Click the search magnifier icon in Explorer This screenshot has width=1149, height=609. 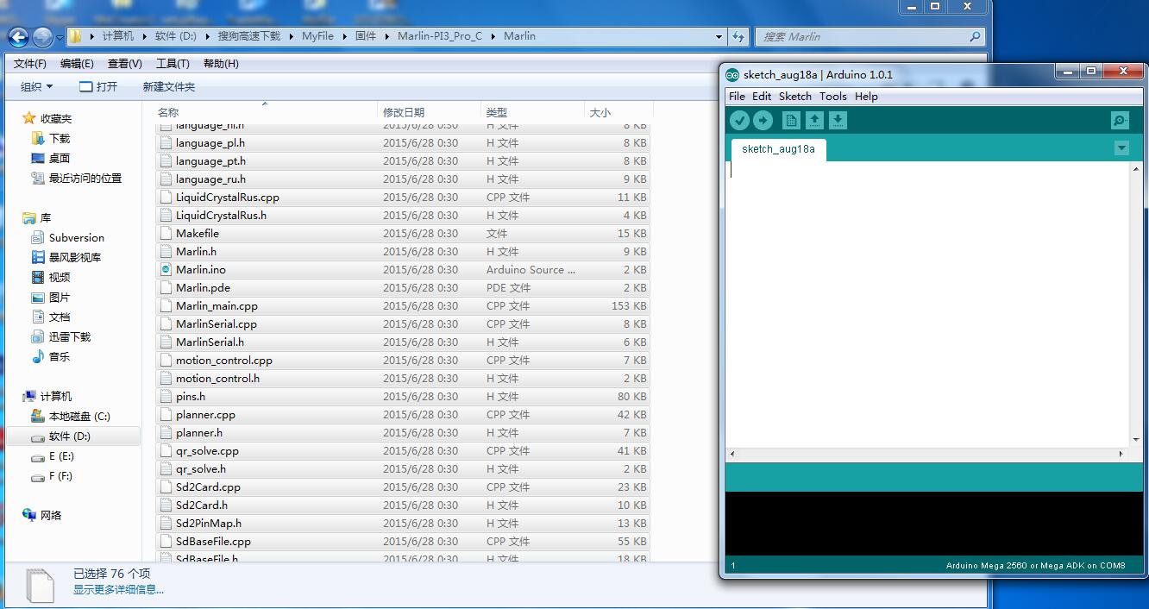click(x=975, y=37)
